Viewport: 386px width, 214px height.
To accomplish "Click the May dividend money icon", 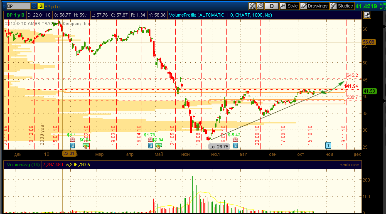I will pos(159,146).
